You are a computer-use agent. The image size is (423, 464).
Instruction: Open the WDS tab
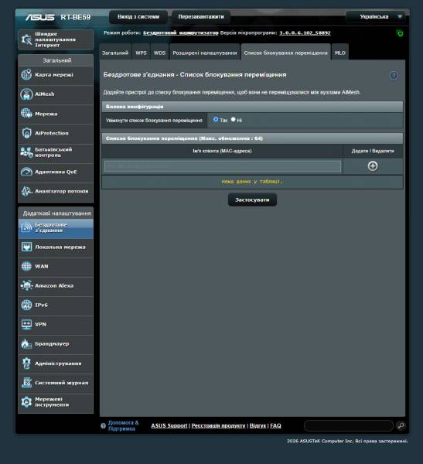click(159, 53)
